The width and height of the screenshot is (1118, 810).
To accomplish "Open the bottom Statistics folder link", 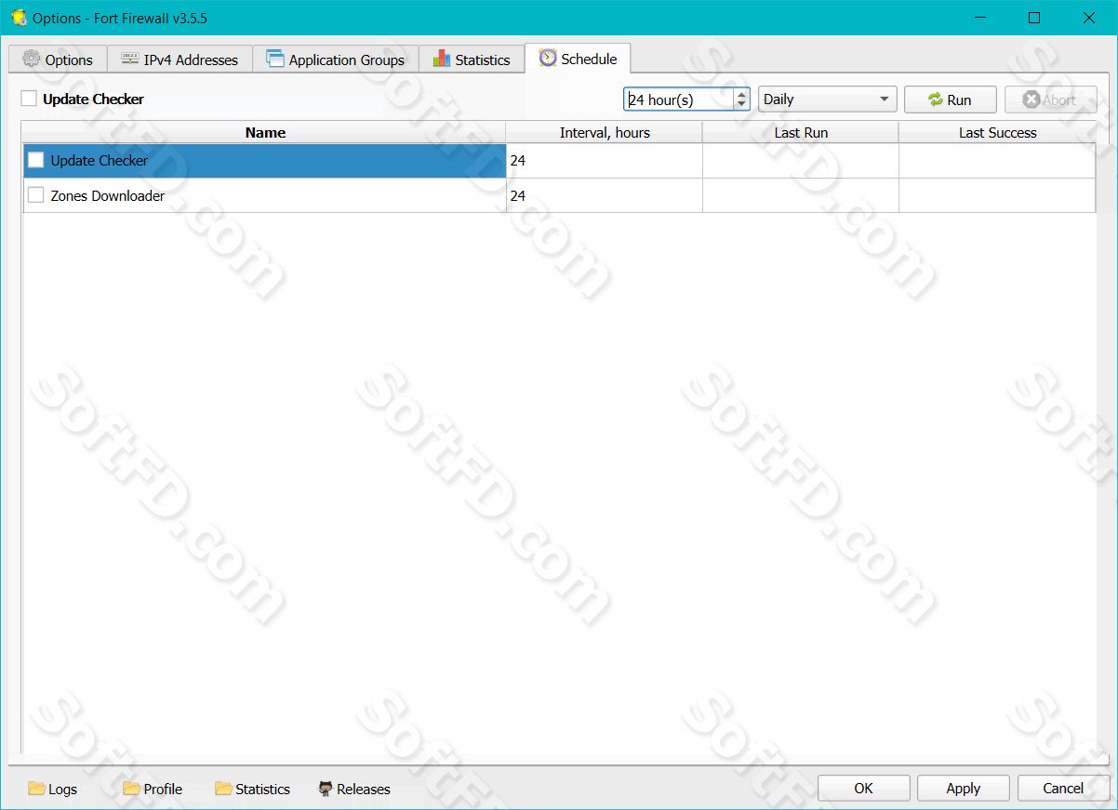I will (x=253, y=789).
